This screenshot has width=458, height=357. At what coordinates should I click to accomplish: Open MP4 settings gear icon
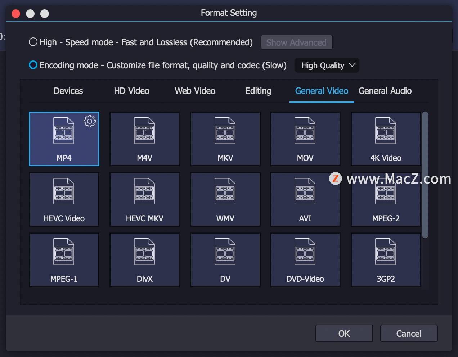pos(90,121)
